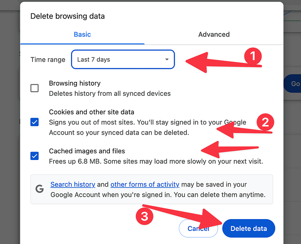Enable the Browsing history checkbox
Viewport: 301px width, 244px height.
35,88
